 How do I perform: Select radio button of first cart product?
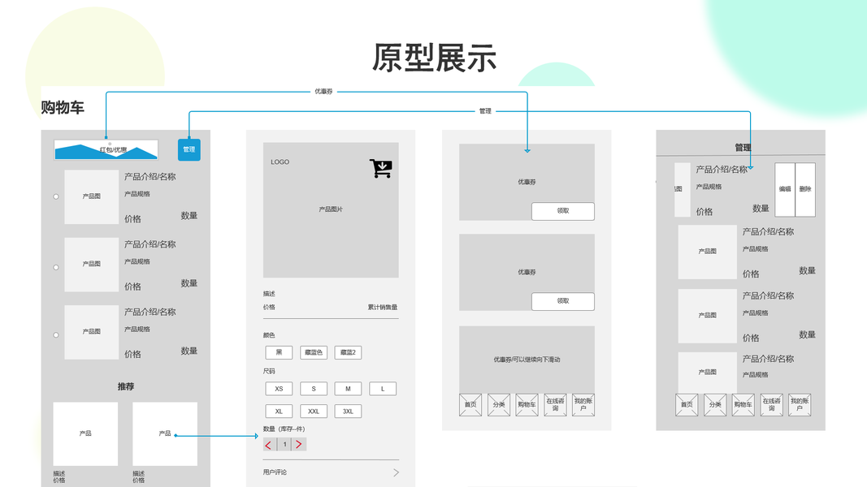(x=56, y=196)
